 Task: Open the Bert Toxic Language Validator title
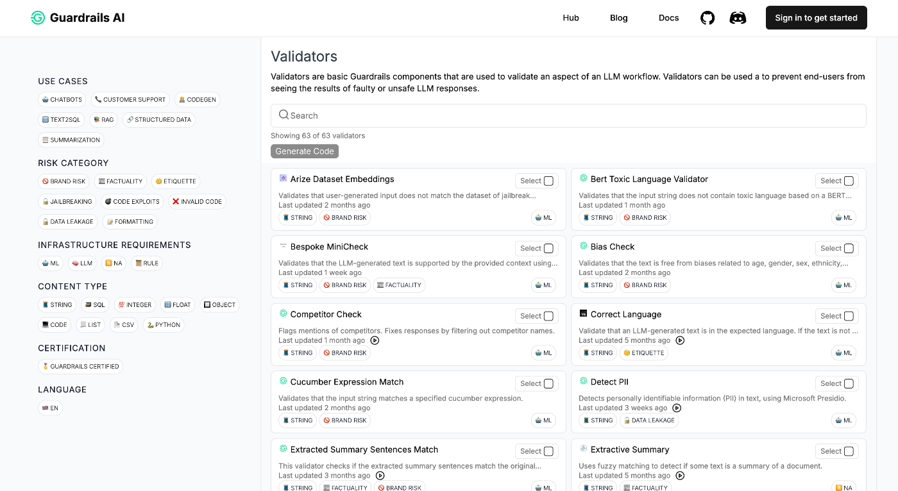649,179
